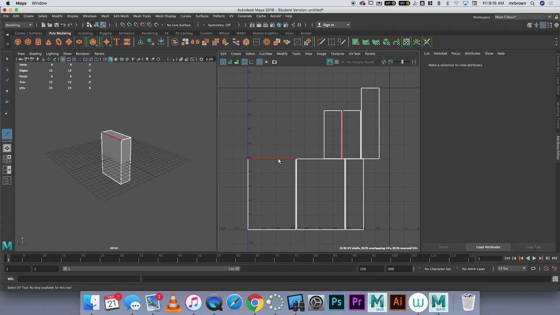Open the Sign In dropdown
This screenshot has width=560, height=315.
click(333, 25)
